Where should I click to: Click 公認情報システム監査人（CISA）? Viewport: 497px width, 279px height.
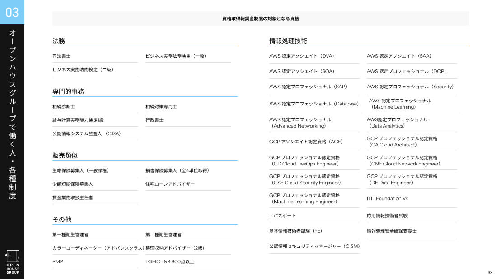point(87,133)
